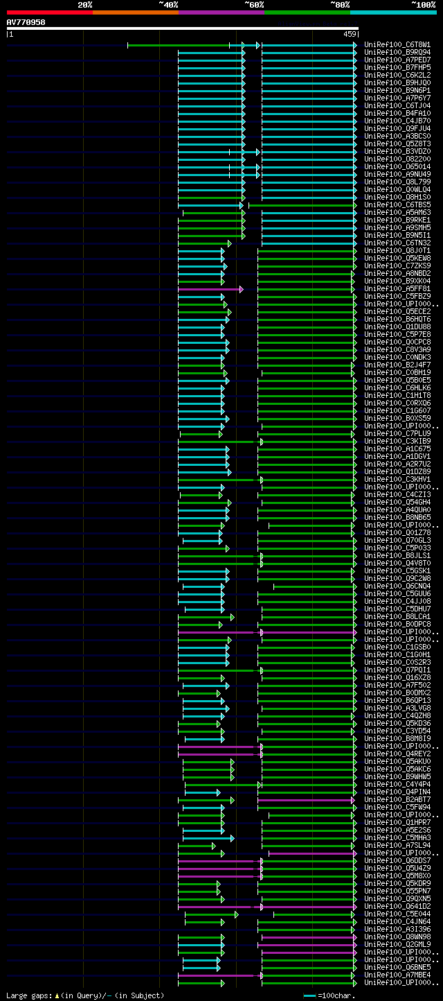Open hit UniRef100_C6TN32
Image resolution: width=443 pixels, height=1001 pixels.
397,243
